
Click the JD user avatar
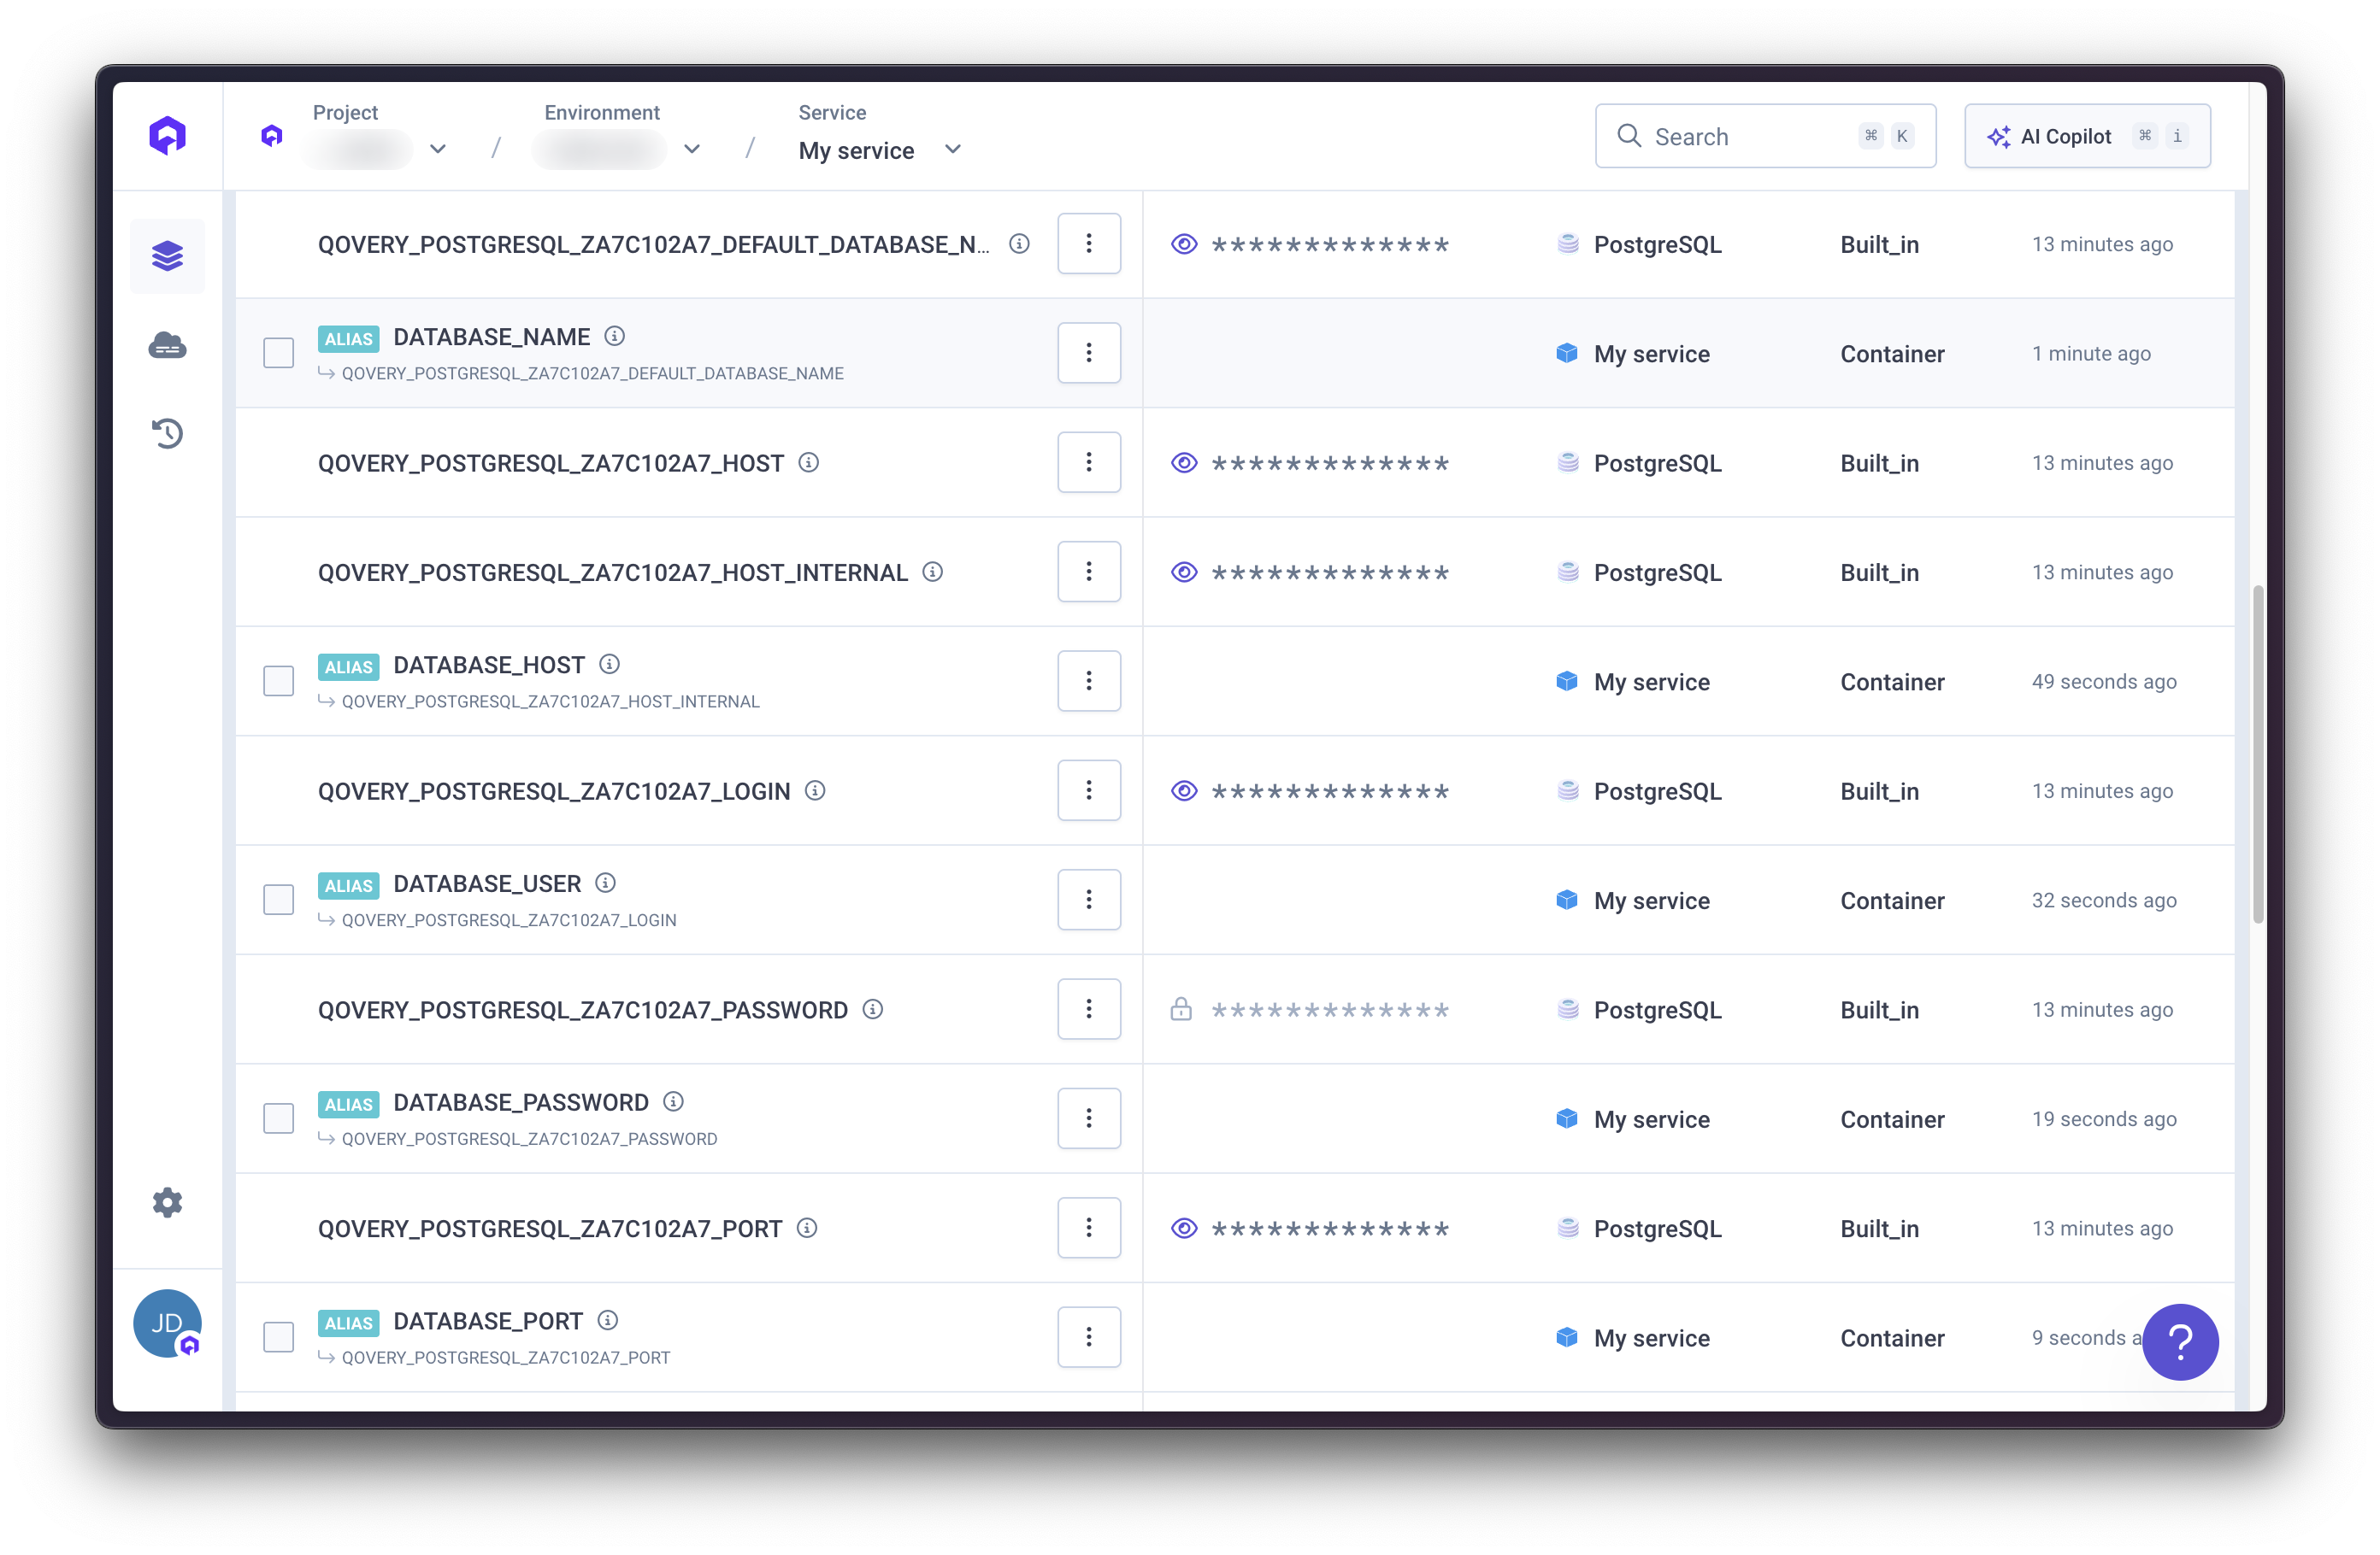coord(167,1323)
